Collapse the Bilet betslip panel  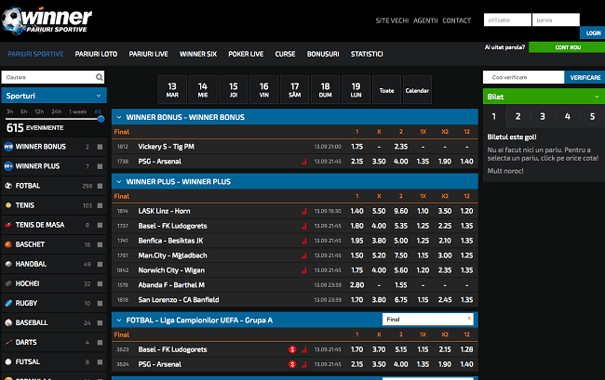coord(595,95)
